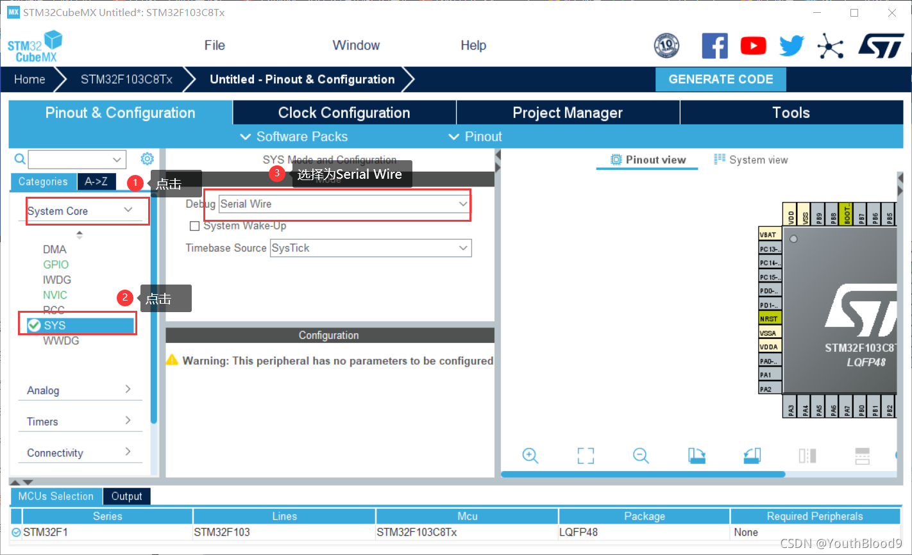The width and height of the screenshot is (912, 555).
Task: Open the Debug Serial Wire dropdown
Action: point(345,204)
